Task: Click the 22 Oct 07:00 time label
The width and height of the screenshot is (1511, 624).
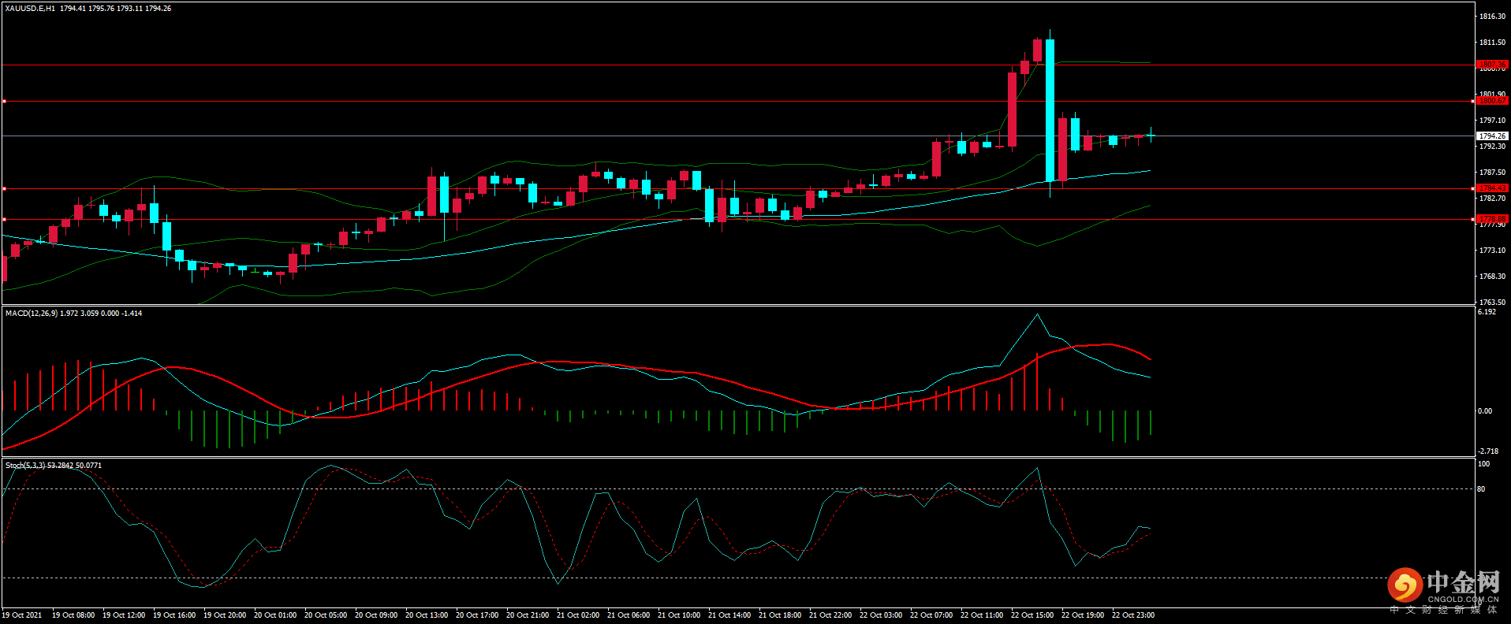Action: click(x=931, y=615)
